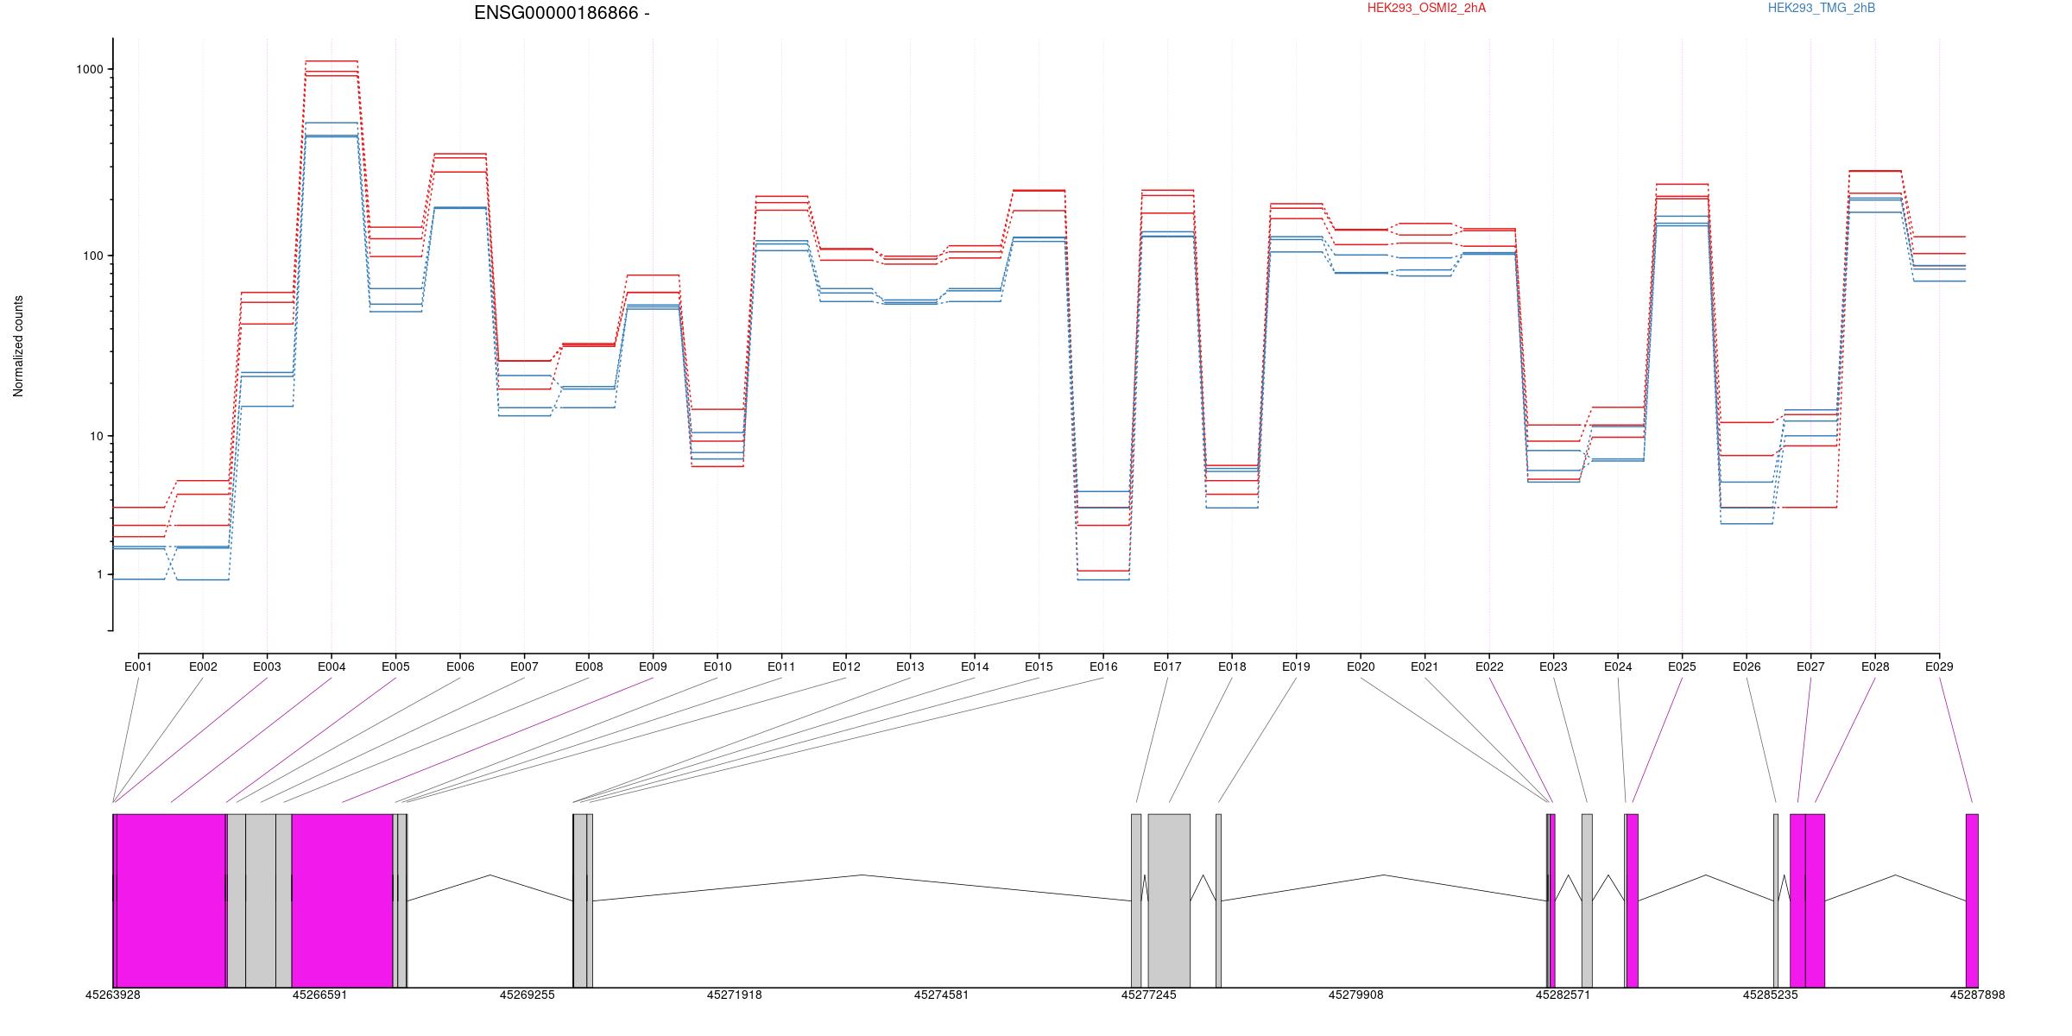Click exon label E021
Screen dimensions: 2072x1036
1424,666
